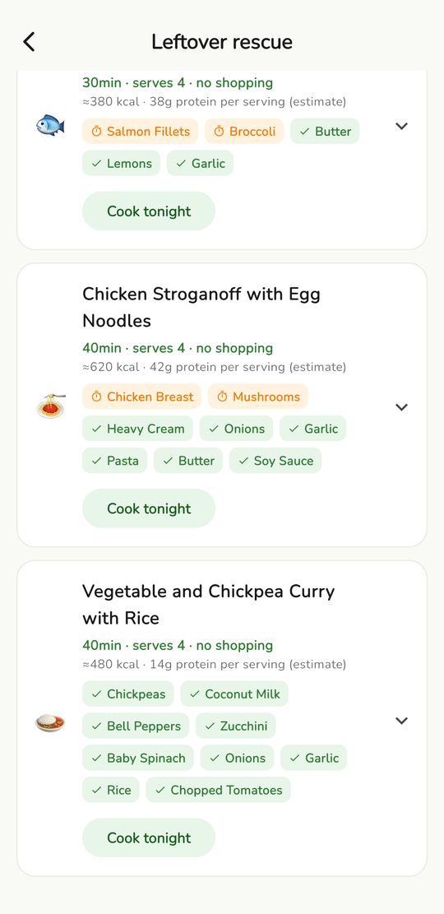Tap the timer icon on Mushrooms chip
The height and width of the screenshot is (914, 444).
[222, 397]
